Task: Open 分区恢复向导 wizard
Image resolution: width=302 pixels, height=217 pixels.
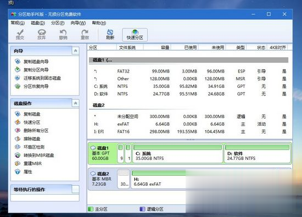Action: (32, 86)
